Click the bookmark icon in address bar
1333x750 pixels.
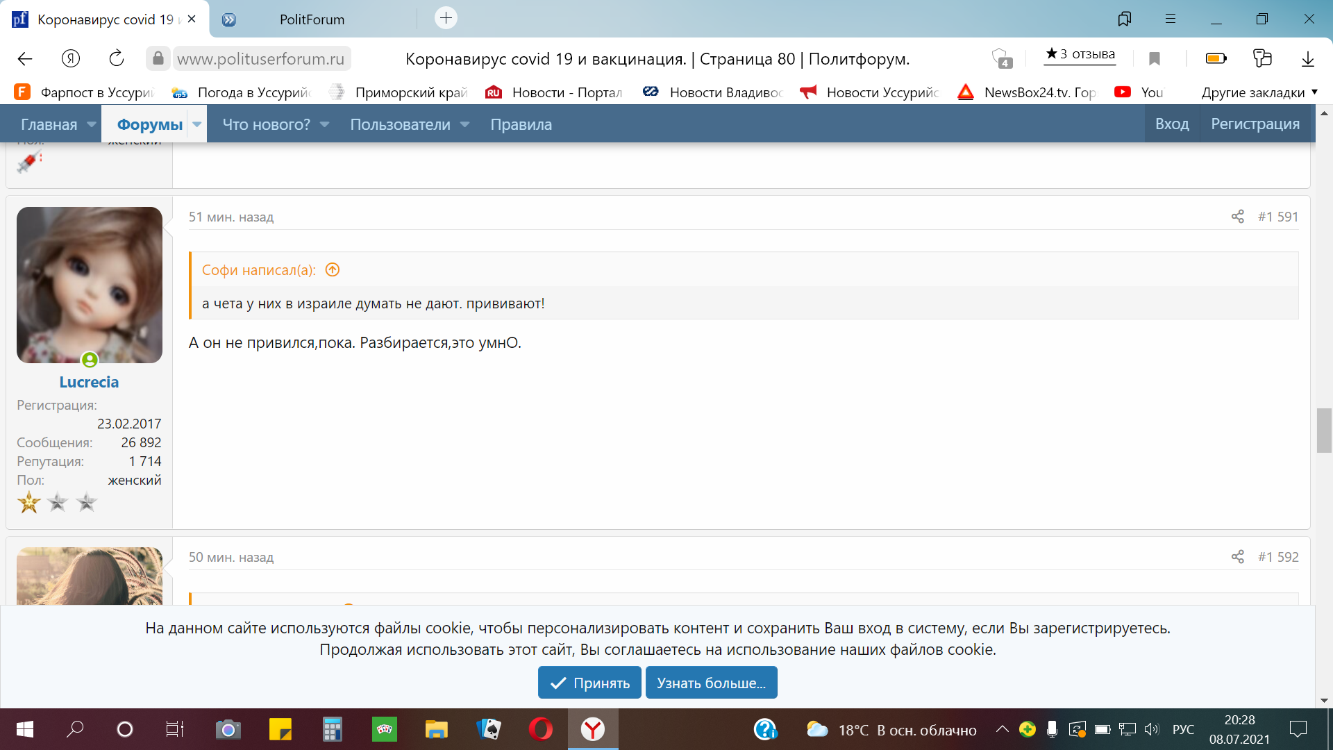coord(1155,59)
